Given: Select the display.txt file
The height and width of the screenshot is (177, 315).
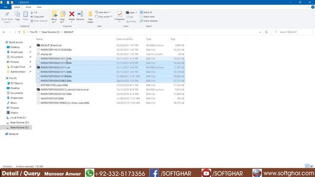Looking at the screenshot, I should point(110,54).
